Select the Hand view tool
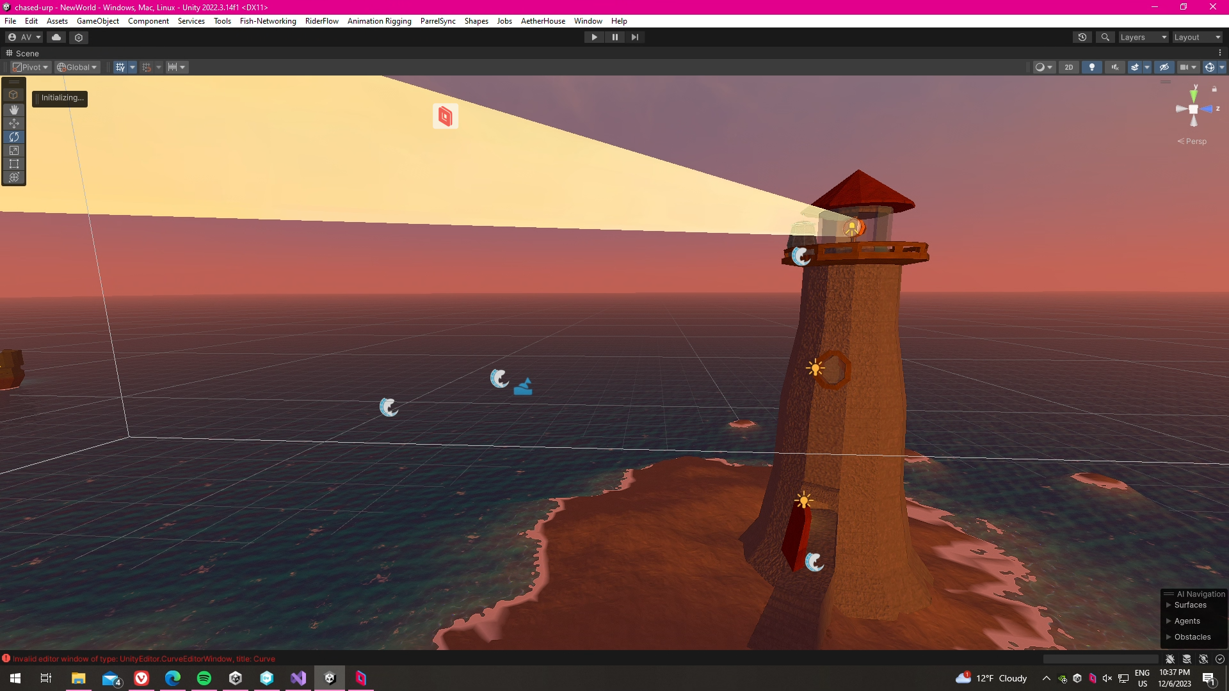 13,110
